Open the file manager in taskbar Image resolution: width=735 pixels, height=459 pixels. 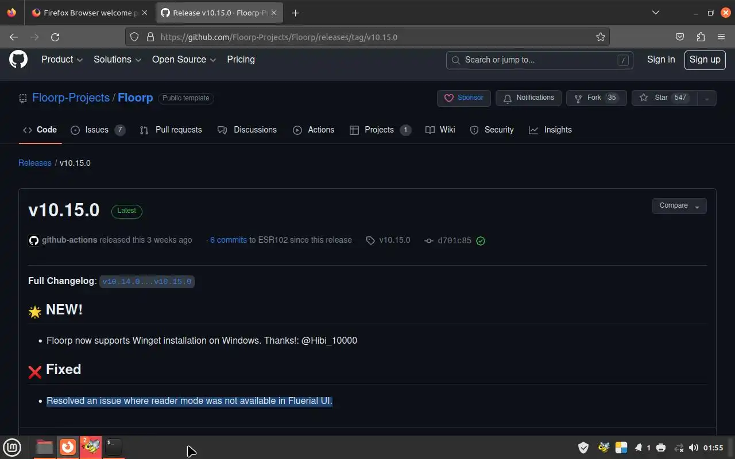(x=44, y=446)
